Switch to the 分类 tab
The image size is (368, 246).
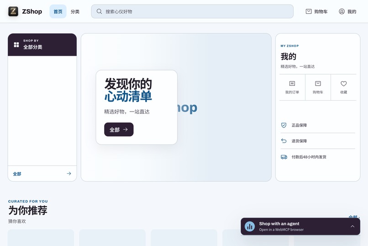[75, 11]
